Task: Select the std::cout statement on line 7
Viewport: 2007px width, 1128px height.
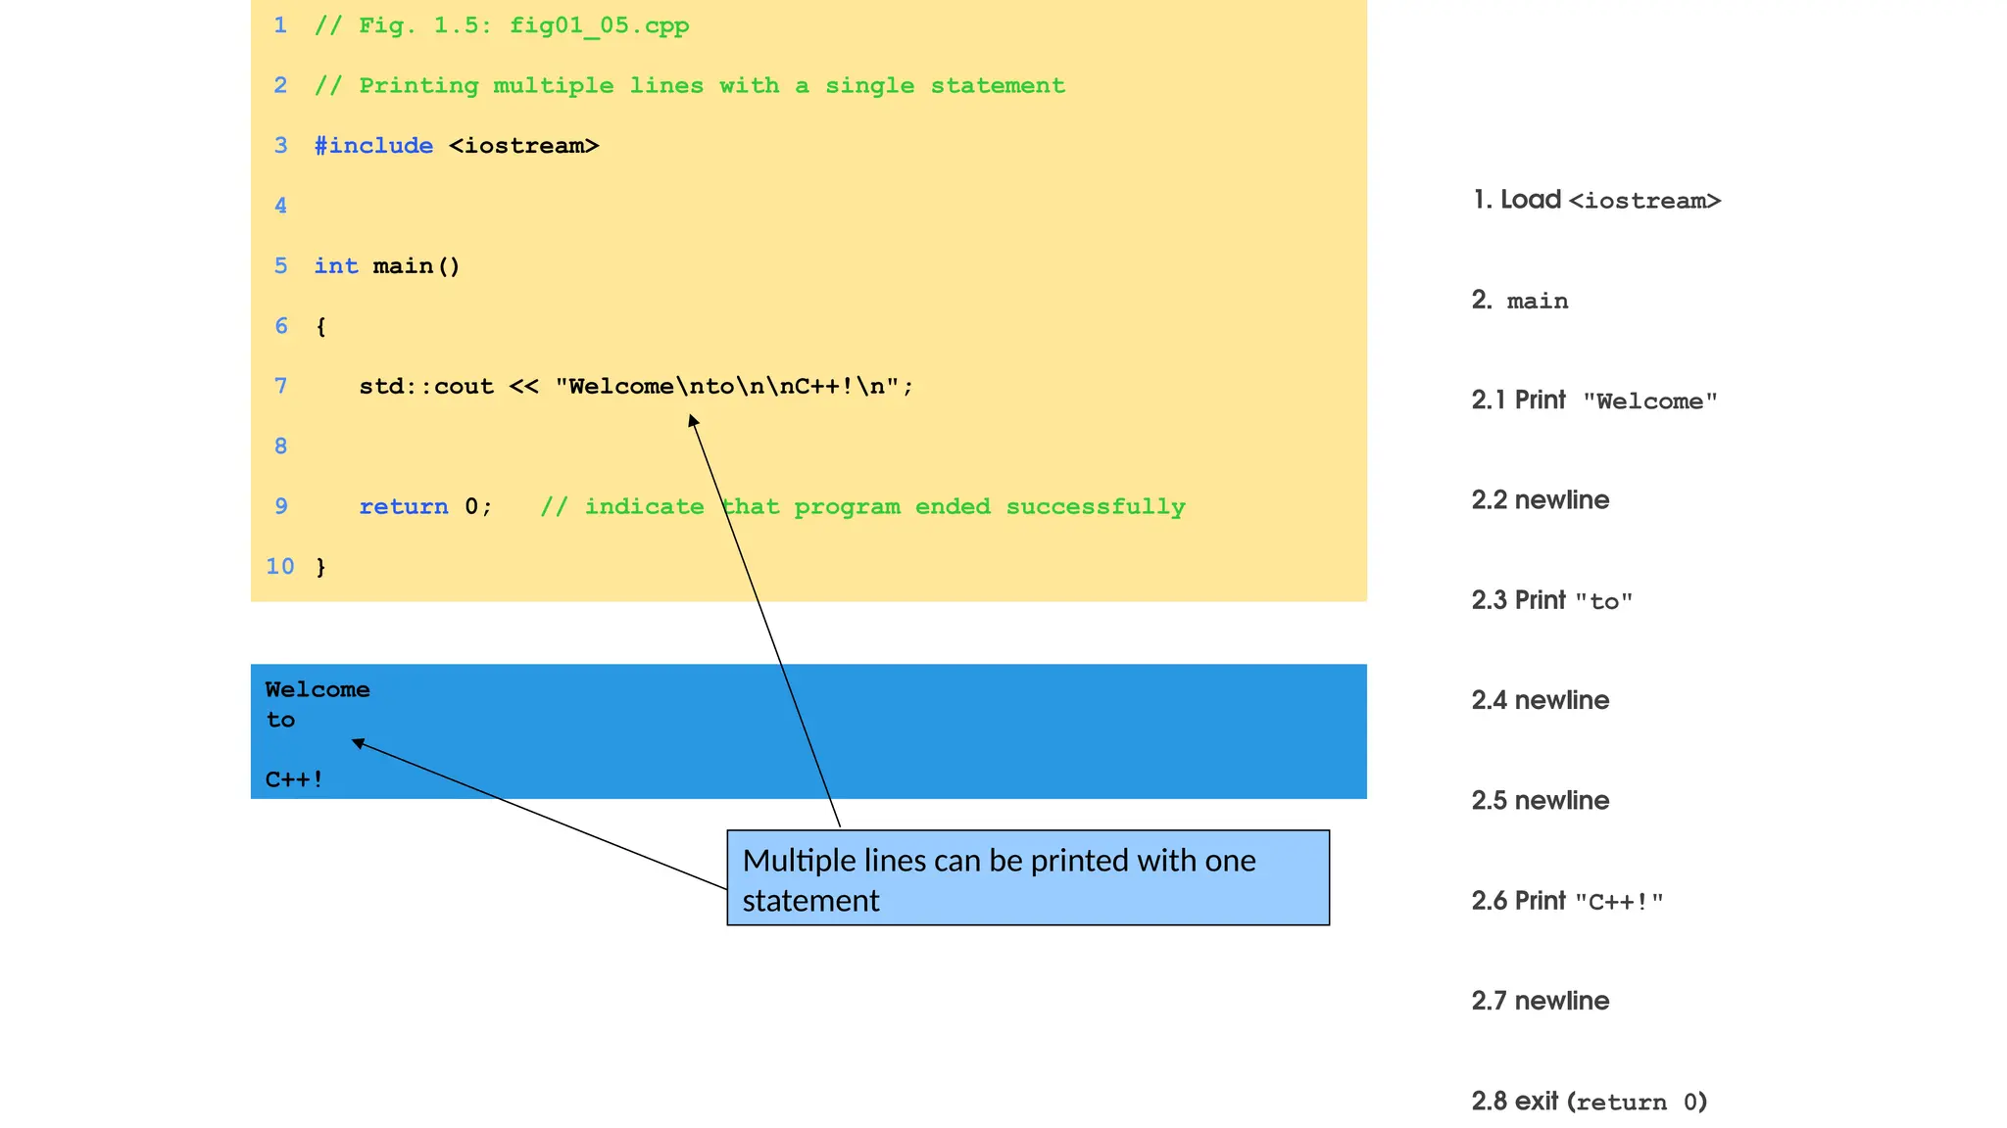Action: [636, 387]
